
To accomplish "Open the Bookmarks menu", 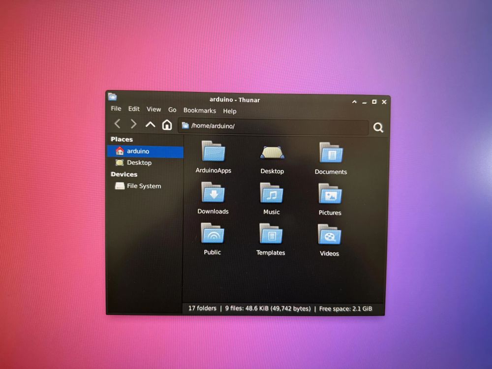I will 200,110.
